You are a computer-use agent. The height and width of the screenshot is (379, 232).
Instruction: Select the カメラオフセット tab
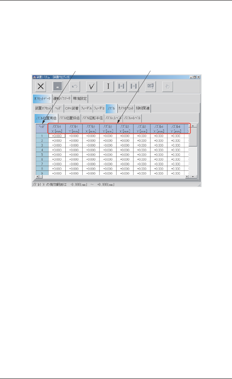[x=126, y=108]
